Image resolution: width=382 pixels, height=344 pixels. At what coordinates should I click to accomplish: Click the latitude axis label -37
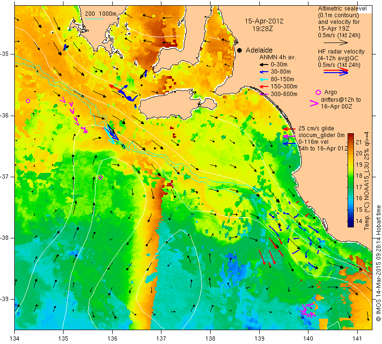[x=5, y=176]
